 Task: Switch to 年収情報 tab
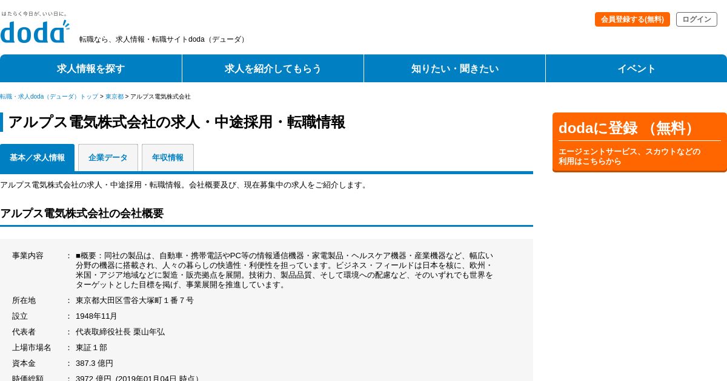(168, 157)
